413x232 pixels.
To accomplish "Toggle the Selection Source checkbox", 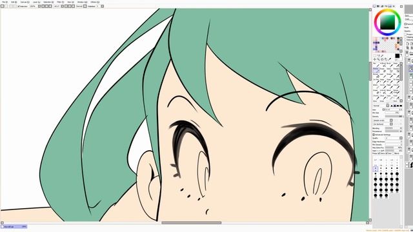I will click(405, 40).
